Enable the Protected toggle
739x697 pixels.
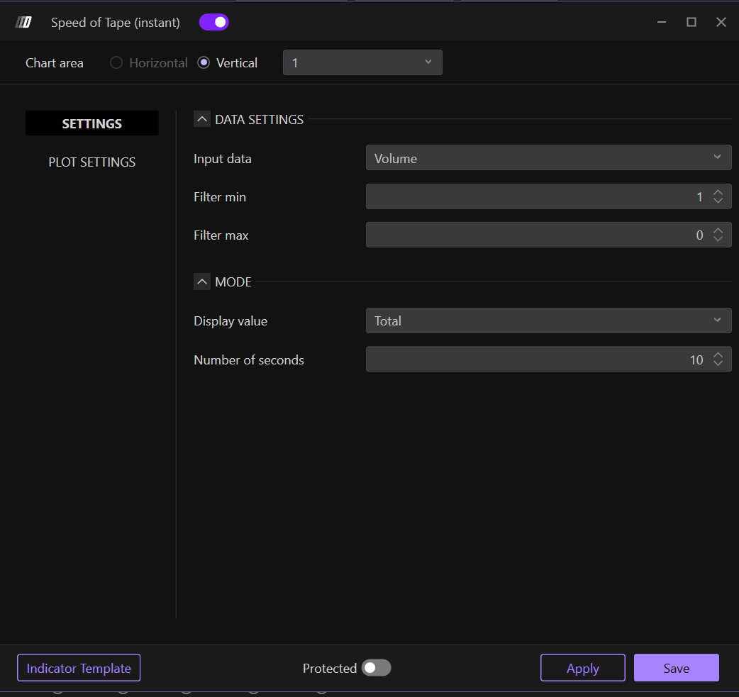tap(376, 668)
